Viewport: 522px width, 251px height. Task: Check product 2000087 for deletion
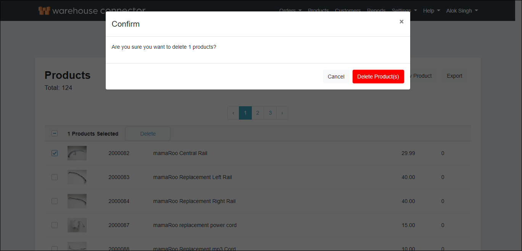click(x=55, y=225)
